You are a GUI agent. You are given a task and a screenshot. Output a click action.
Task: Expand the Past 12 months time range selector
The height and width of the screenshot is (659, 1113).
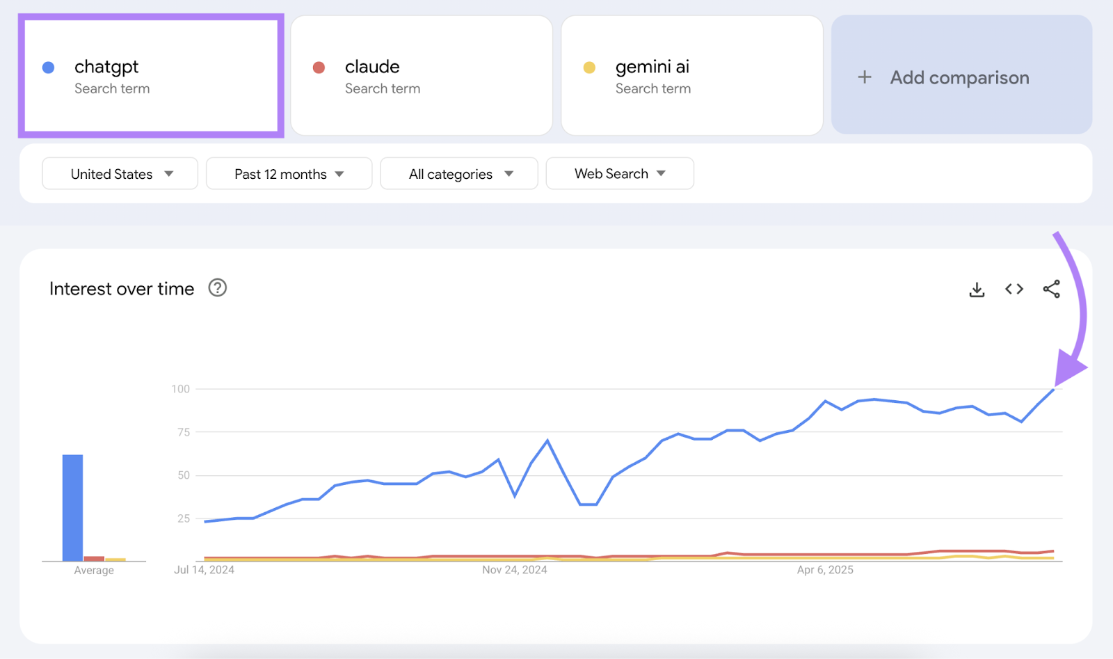pyautogui.click(x=289, y=173)
